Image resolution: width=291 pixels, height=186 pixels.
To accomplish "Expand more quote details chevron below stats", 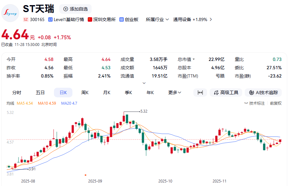I will pos(144,83).
